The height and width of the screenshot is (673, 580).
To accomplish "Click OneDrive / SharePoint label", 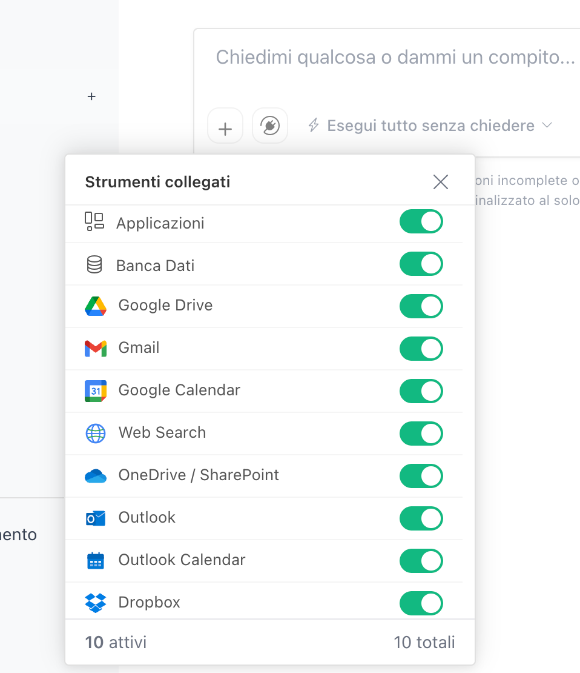I will point(199,475).
